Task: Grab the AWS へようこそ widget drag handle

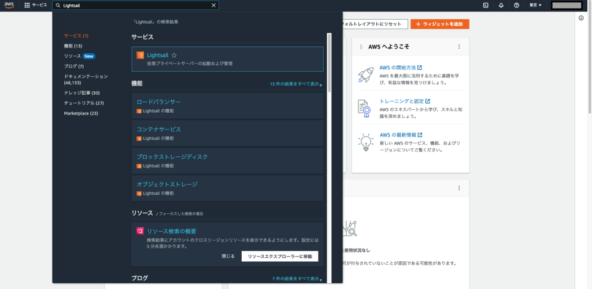Action: (361, 47)
